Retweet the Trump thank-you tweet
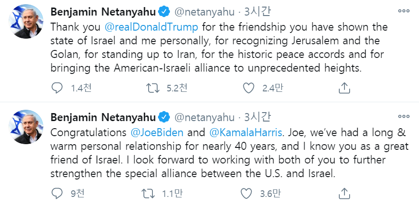The height and width of the screenshot is (204, 419). [151, 88]
